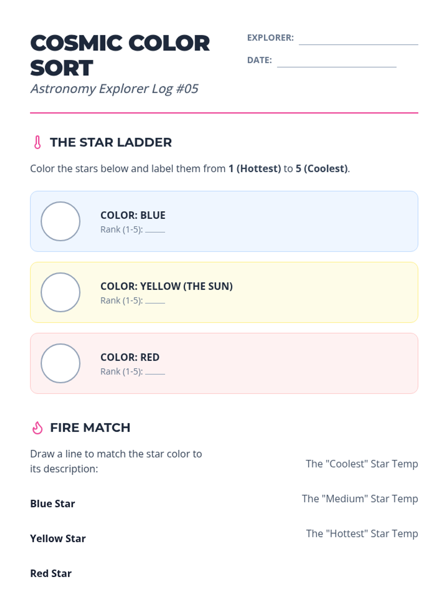The width and height of the screenshot is (448, 598).
Task: Click the Cosmic Color Sort title
Action: pyautogui.click(x=120, y=55)
